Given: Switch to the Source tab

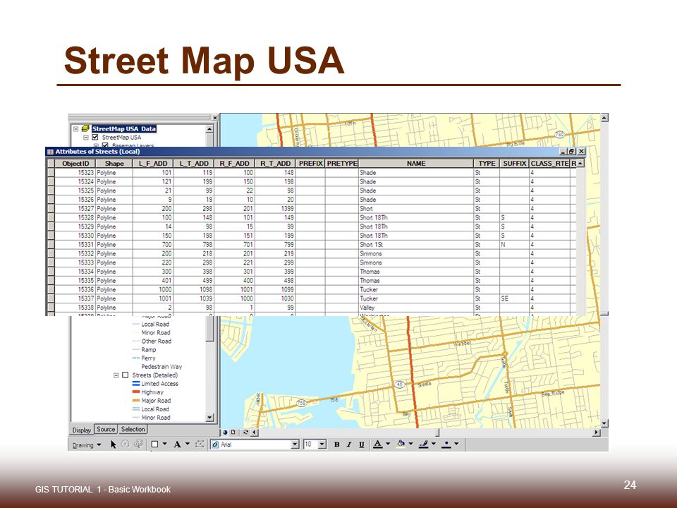Looking at the screenshot, I should coord(106,430).
